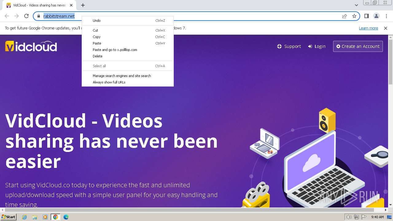Viewport: 393px width, 221px height.
Task: Open the side panel icon
Action: 366,16
